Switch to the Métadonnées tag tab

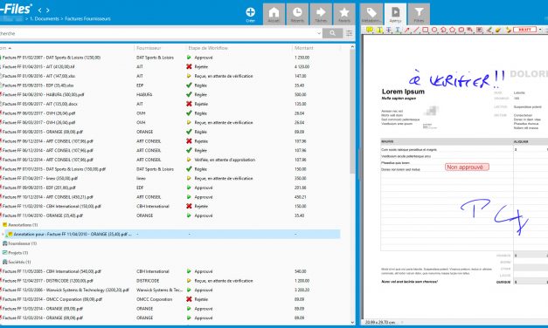point(371,14)
